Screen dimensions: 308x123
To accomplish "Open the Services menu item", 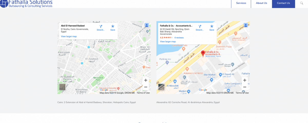I will pyautogui.click(x=241, y=3).
